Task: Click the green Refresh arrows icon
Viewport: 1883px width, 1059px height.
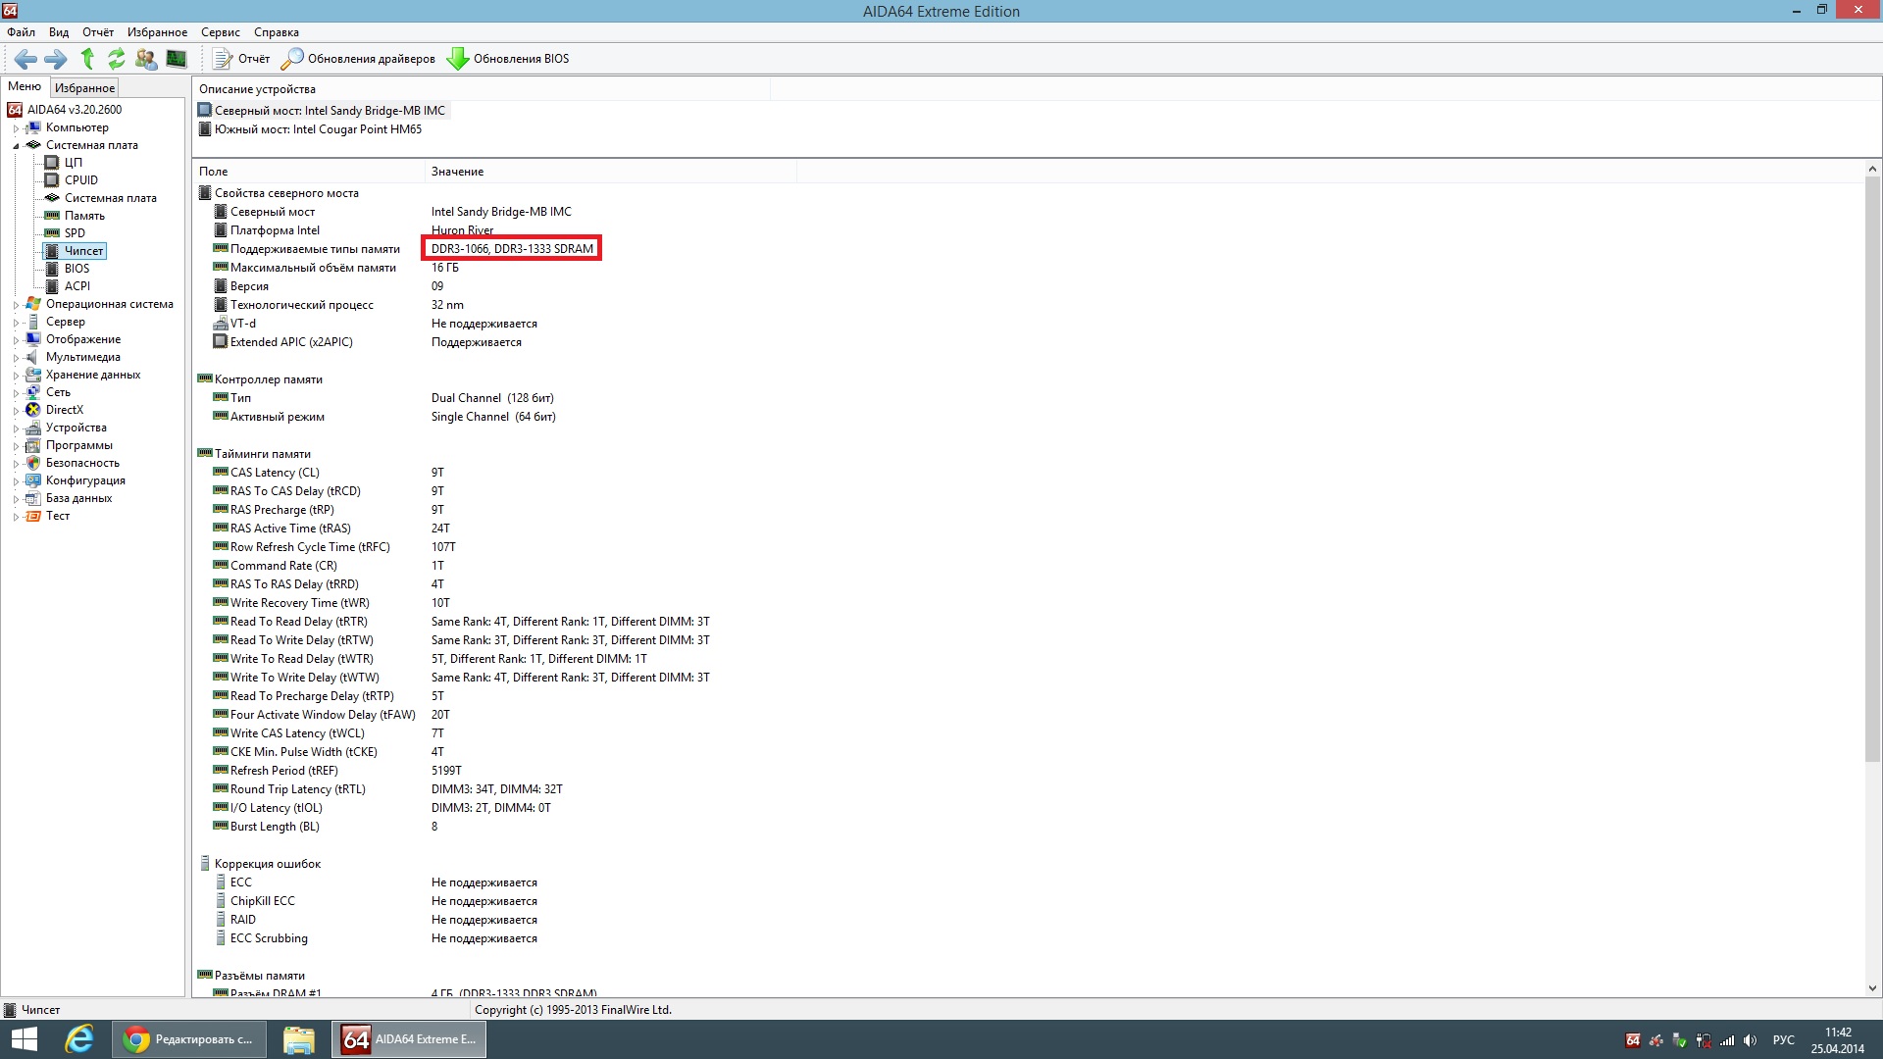Action: (117, 59)
